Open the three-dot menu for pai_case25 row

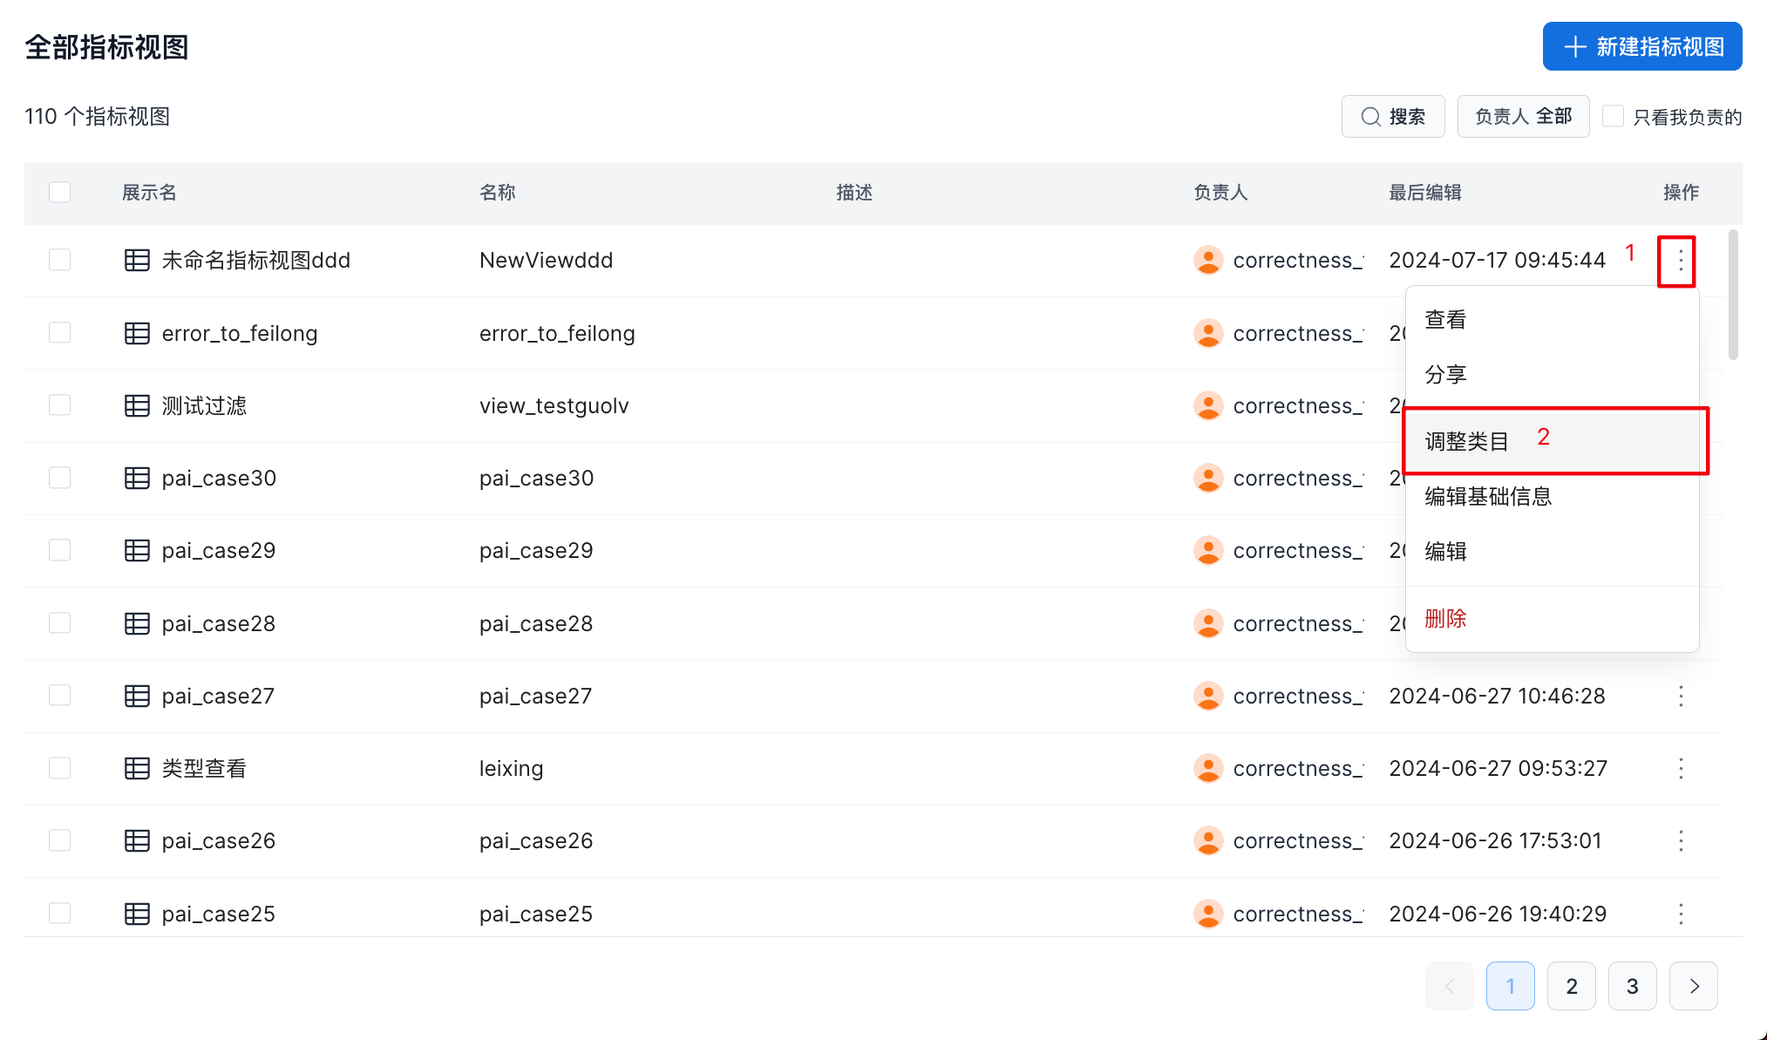coord(1681,914)
